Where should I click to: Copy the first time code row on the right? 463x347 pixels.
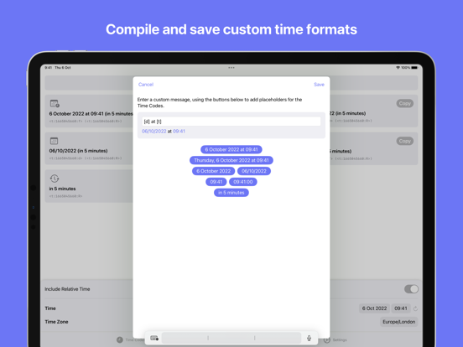coord(405,103)
